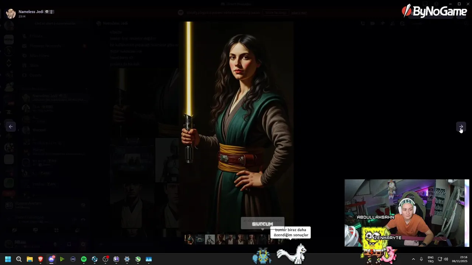Viewport: 472px width, 265px height.
Task: Open Nameless Jedi's avatar in the viewer header
Action: pos(11,14)
